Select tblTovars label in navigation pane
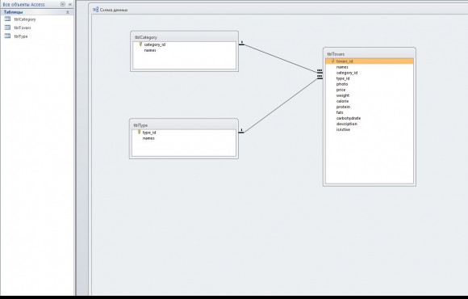 (x=23, y=27)
